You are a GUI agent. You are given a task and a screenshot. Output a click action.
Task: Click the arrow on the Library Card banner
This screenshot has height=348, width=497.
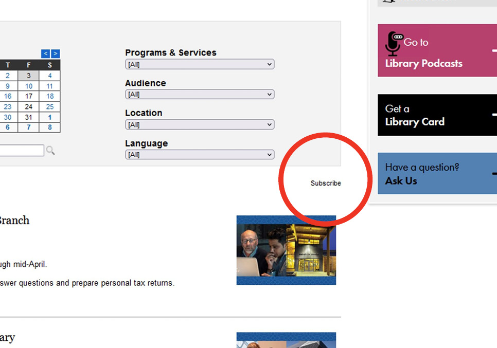[x=494, y=115]
